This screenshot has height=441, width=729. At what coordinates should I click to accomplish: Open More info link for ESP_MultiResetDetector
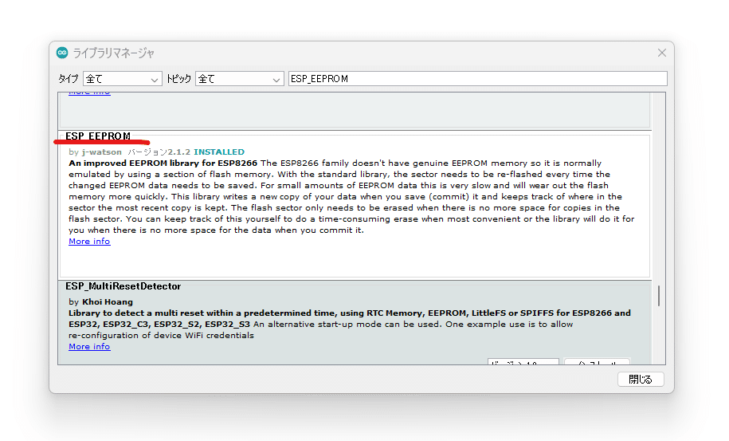[x=89, y=347]
